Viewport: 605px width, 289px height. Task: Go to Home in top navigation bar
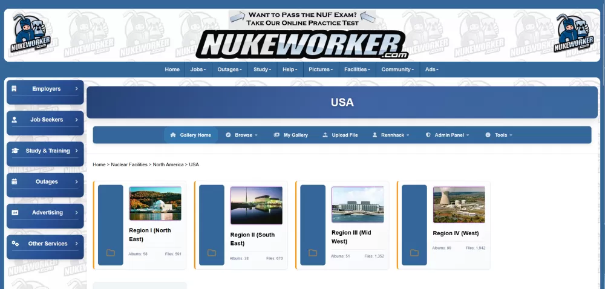point(172,70)
